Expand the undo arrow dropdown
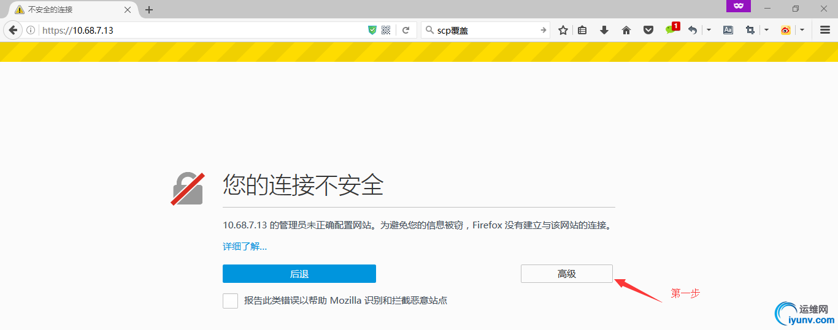Viewport: 838px width, 330px height. coord(709,30)
